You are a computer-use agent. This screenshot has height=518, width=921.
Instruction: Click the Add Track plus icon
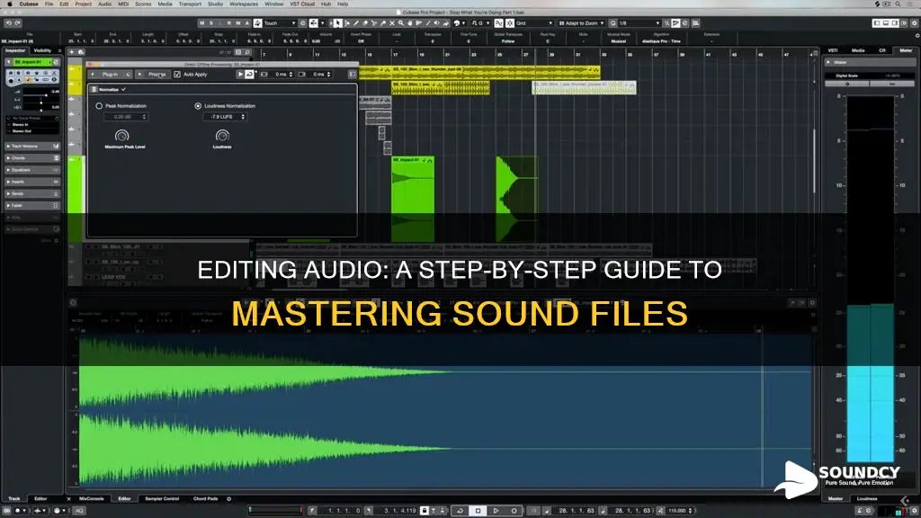tap(72, 52)
